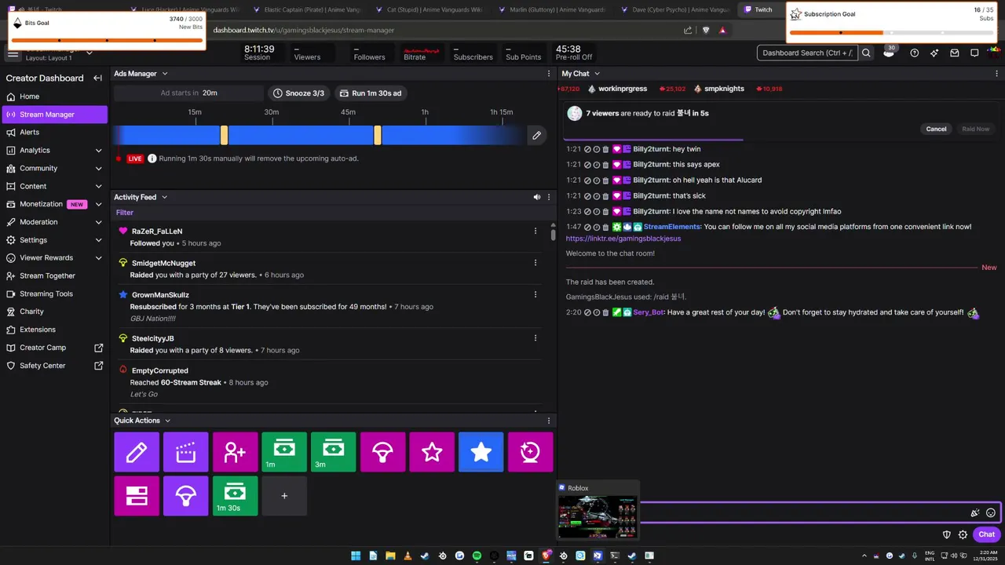Open Charity in sidebar
This screenshot has width=1005, height=565.
point(53,312)
